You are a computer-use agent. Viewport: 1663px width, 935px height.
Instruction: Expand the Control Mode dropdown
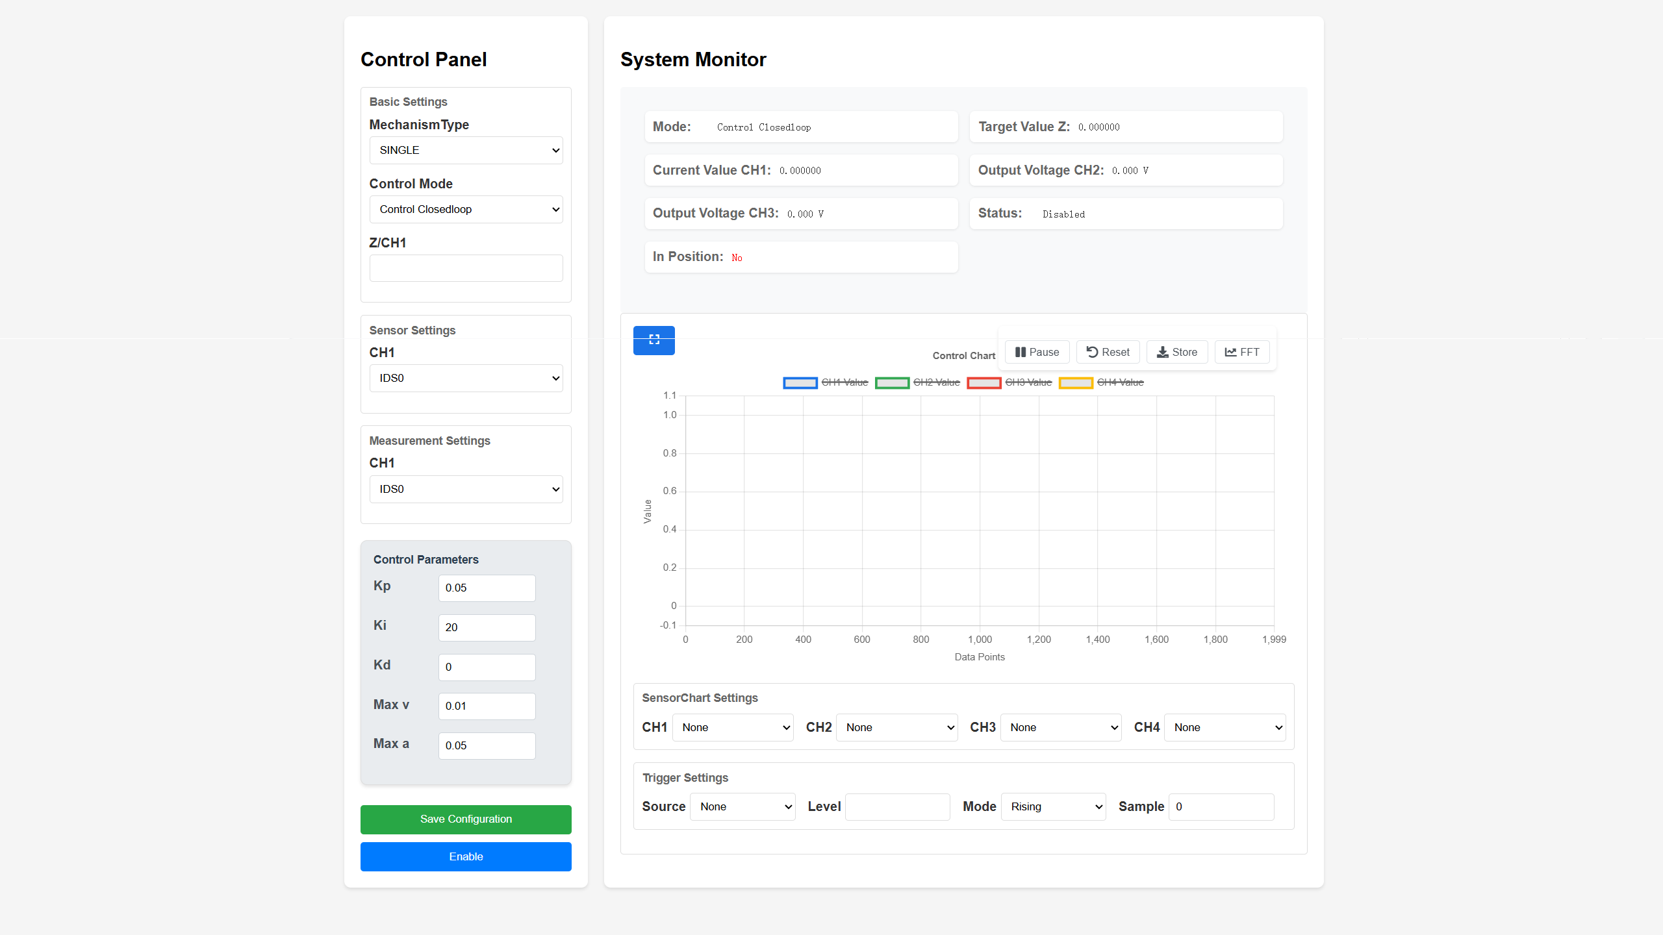tap(466, 209)
